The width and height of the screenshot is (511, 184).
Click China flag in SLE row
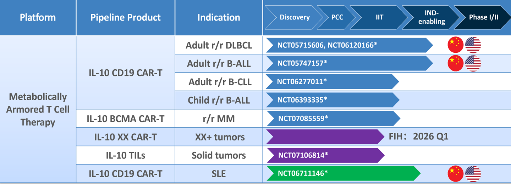[455, 173]
